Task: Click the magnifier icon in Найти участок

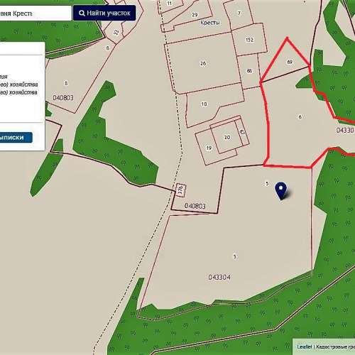Action: (82, 13)
